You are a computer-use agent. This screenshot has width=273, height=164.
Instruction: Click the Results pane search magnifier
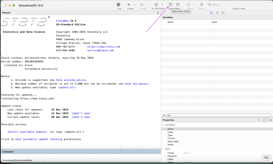click(158, 13)
